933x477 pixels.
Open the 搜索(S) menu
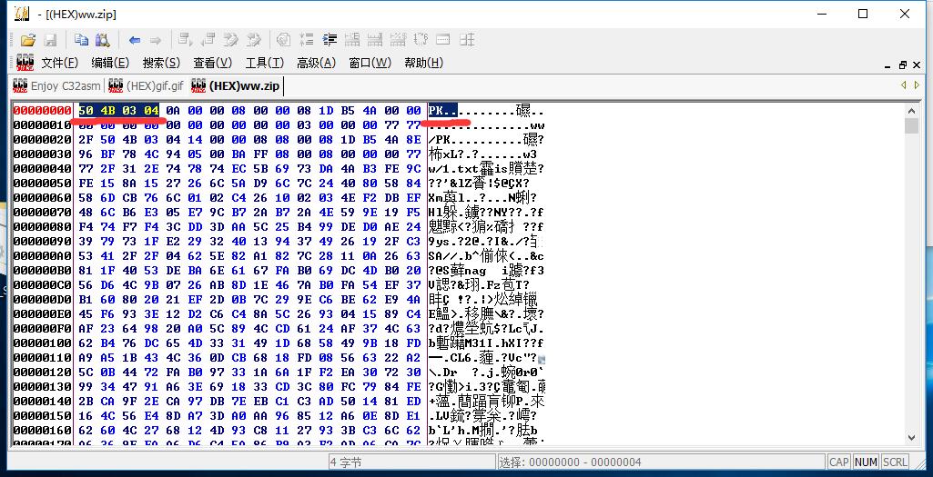(161, 63)
